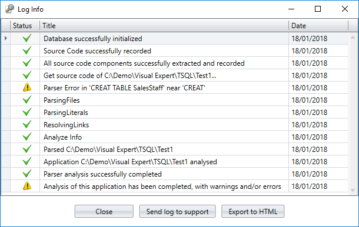The height and width of the screenshot is (227, 359).
Task: Select 'Source Code successfully recorded' entry
Action: [x=97, y=51]
